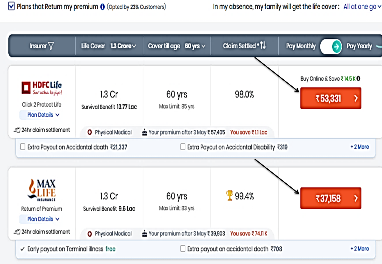Expand Plan Details for Max Life Return of Premium

(43, 219)
